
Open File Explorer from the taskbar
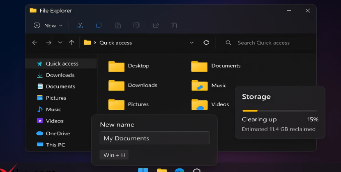click(x=162, y=170)
